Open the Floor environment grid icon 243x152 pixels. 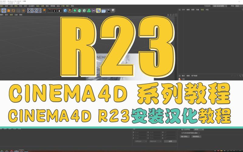[103, 11]
